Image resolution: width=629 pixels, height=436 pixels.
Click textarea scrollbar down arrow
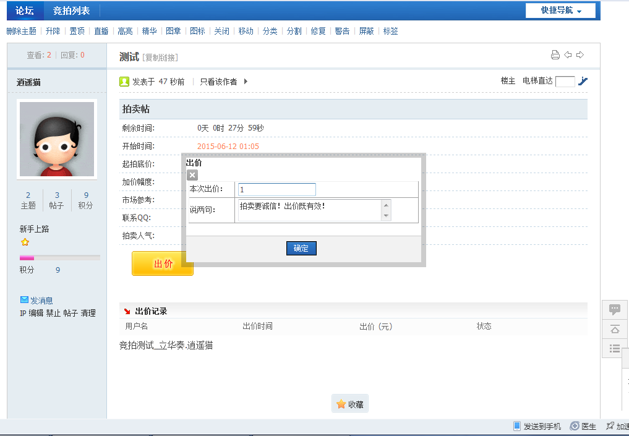[x=386, y=216]
